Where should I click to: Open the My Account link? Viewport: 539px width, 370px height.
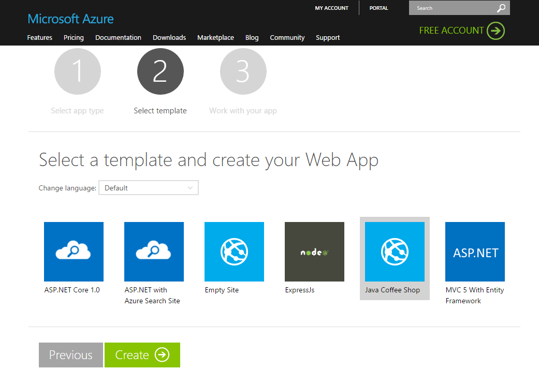(332, 8)
